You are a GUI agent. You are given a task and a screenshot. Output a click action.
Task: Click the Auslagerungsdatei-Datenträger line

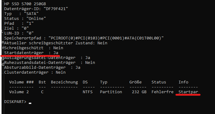tap(47, 58)
